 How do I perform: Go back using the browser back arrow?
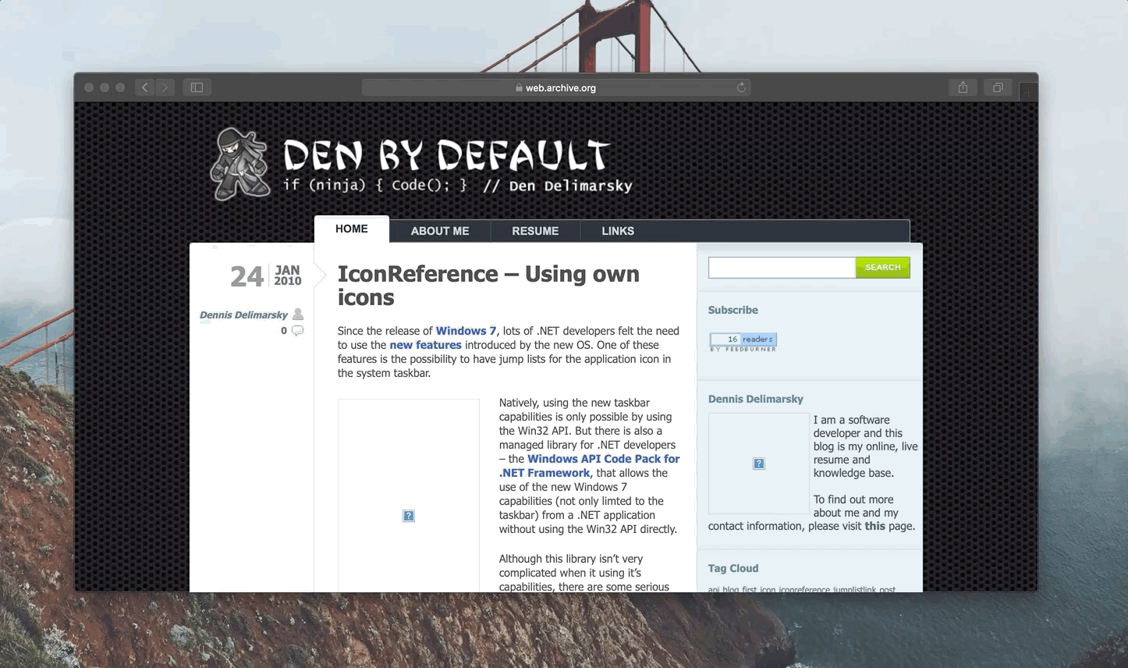(145, 87)
